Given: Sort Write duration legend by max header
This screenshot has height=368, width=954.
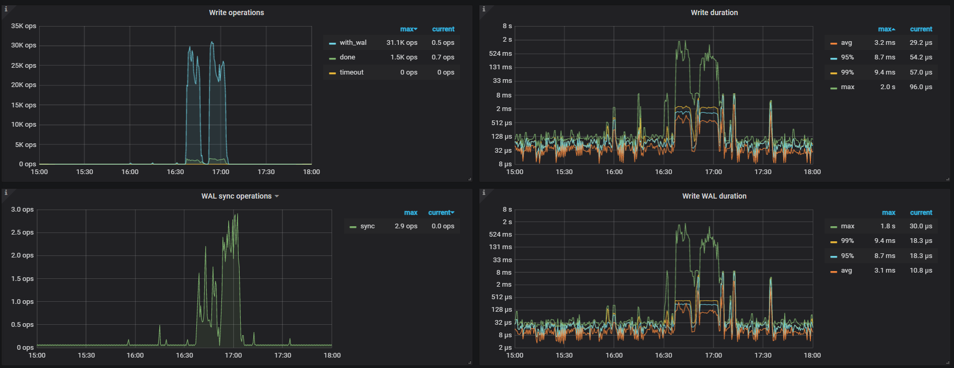Looking at the screenshot, I should pyautogui.click(x=886, y=29).
